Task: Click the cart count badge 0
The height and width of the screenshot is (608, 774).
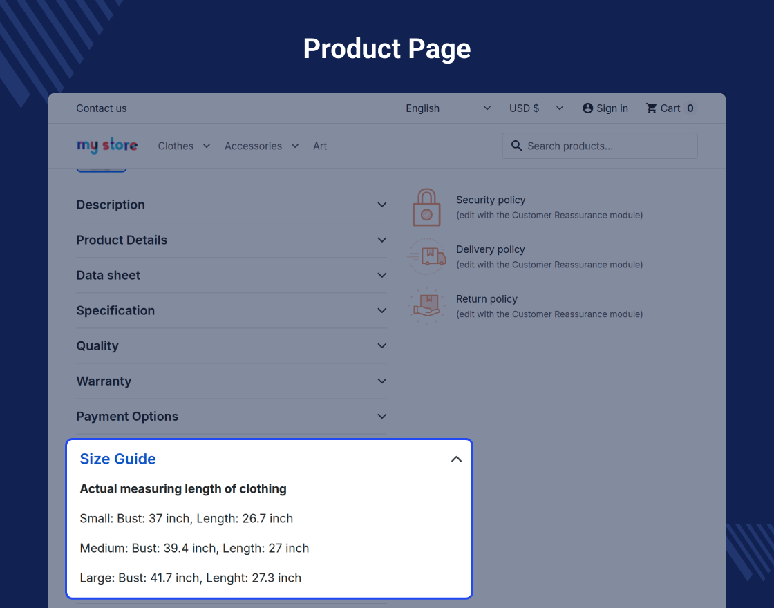Action: 690,108
